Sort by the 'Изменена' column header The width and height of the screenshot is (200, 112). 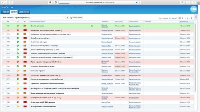[x=184, y=22]
